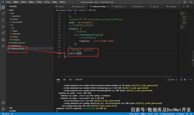Open the Search view icon
This screenshot has width=194, height=115.
3,14
